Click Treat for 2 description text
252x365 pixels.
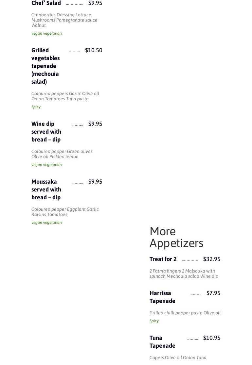tap(184, 274)
